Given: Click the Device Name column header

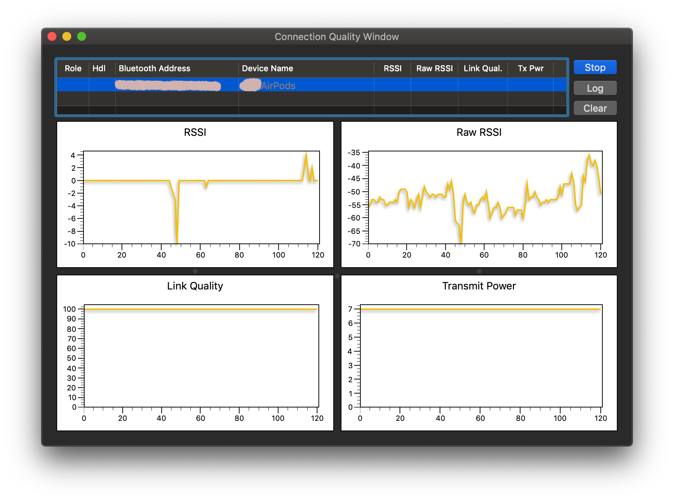Looking at the screenshot, I should pos(267,69).
